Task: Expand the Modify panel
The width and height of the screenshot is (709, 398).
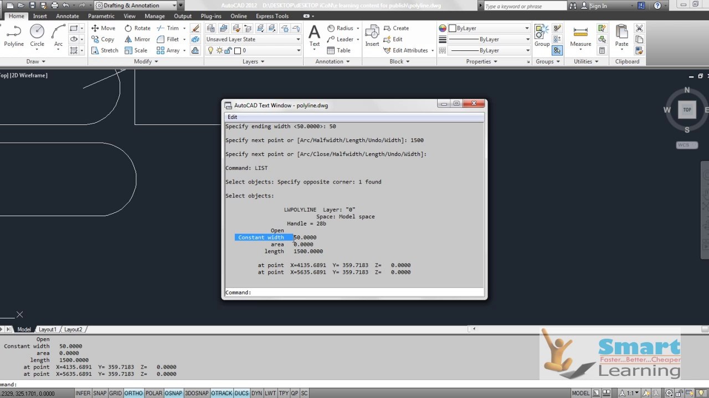Action: click(146, 61)
